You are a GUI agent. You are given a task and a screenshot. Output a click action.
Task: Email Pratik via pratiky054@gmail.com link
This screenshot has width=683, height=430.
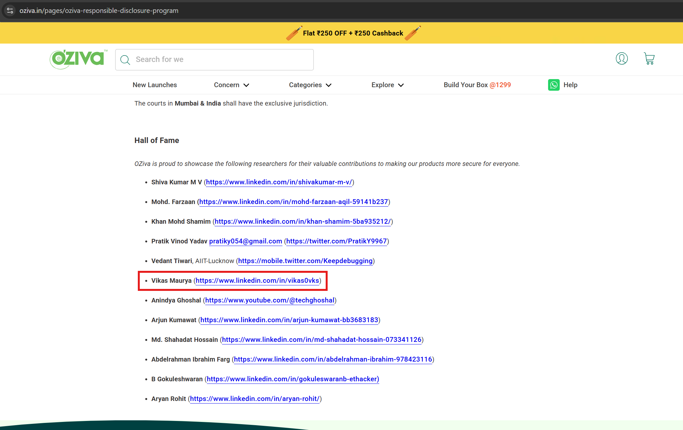point(245,241)
